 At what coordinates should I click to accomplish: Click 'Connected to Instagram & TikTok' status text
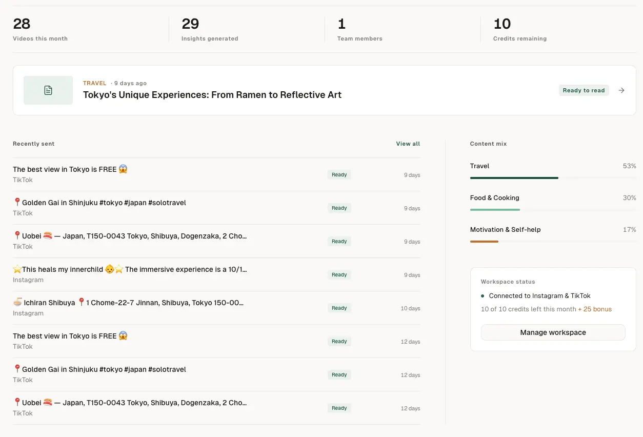pos(539,296)
